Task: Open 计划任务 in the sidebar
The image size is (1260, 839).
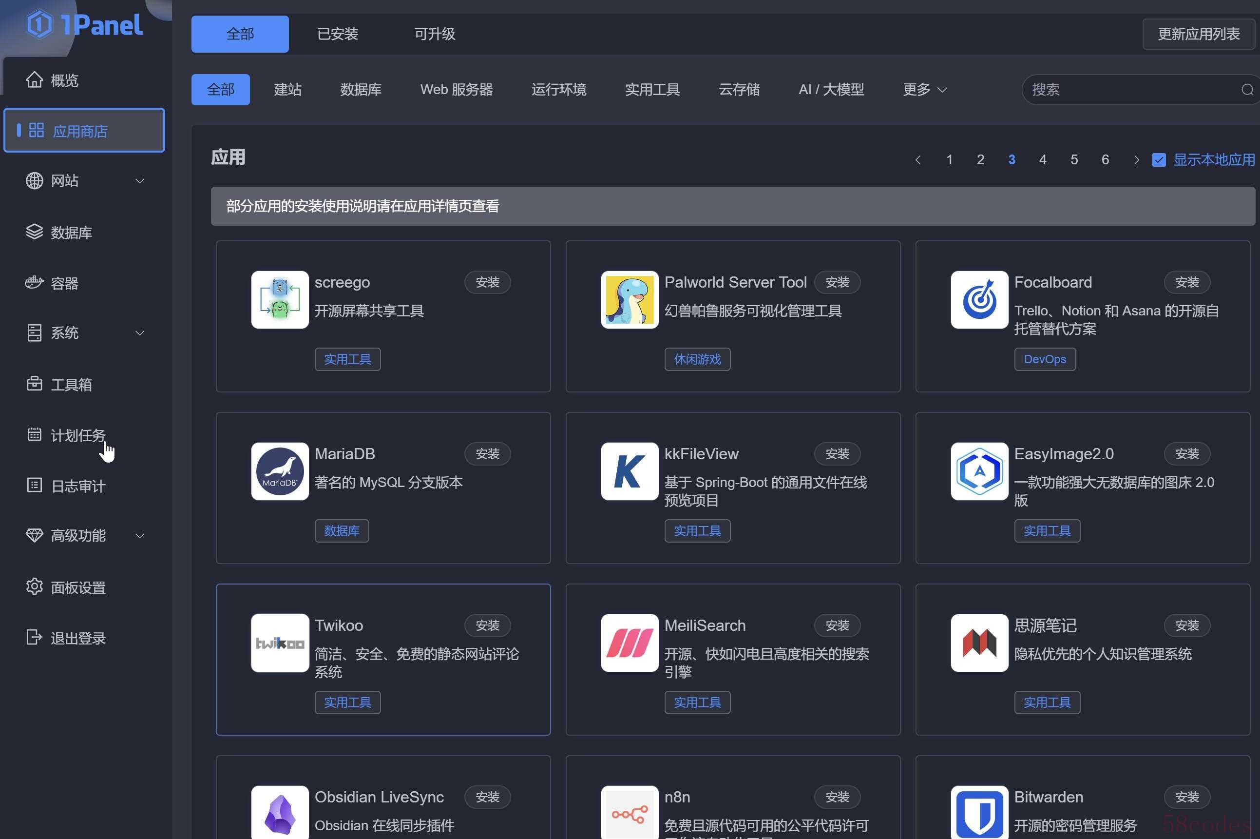Action: click(78, 435)
